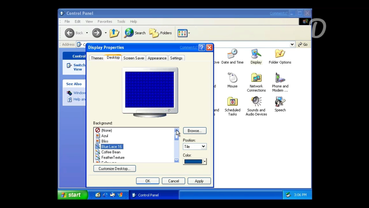Open the Network Connections icon
Screen dimensions: 369x208
click(256, 83)
